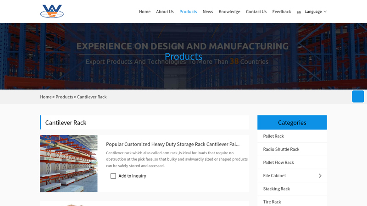Open the Home menu item

click(145, 12)
